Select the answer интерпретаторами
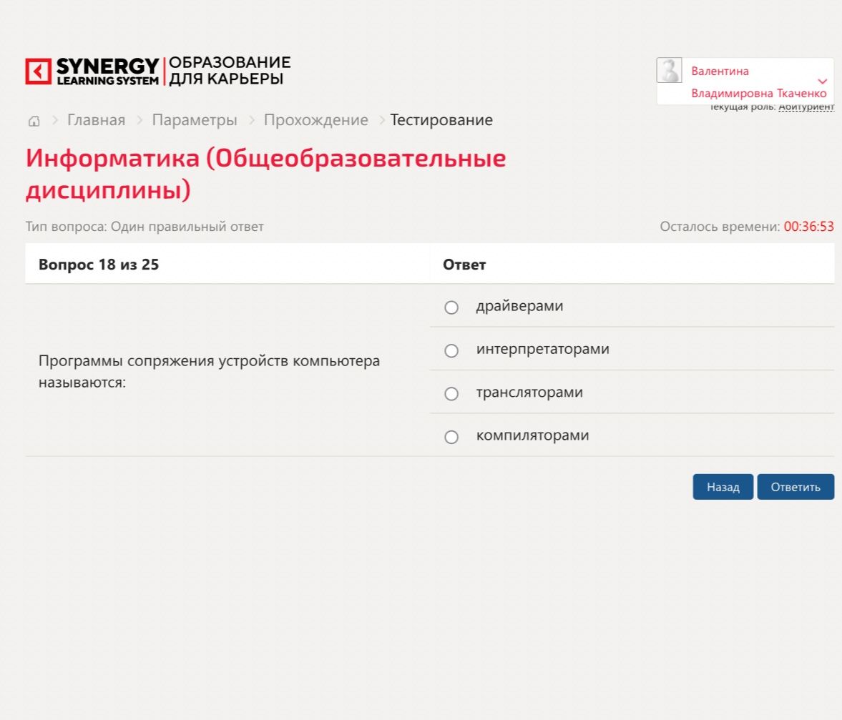Viewport: 842px width, 720px height. click(451, 351)
